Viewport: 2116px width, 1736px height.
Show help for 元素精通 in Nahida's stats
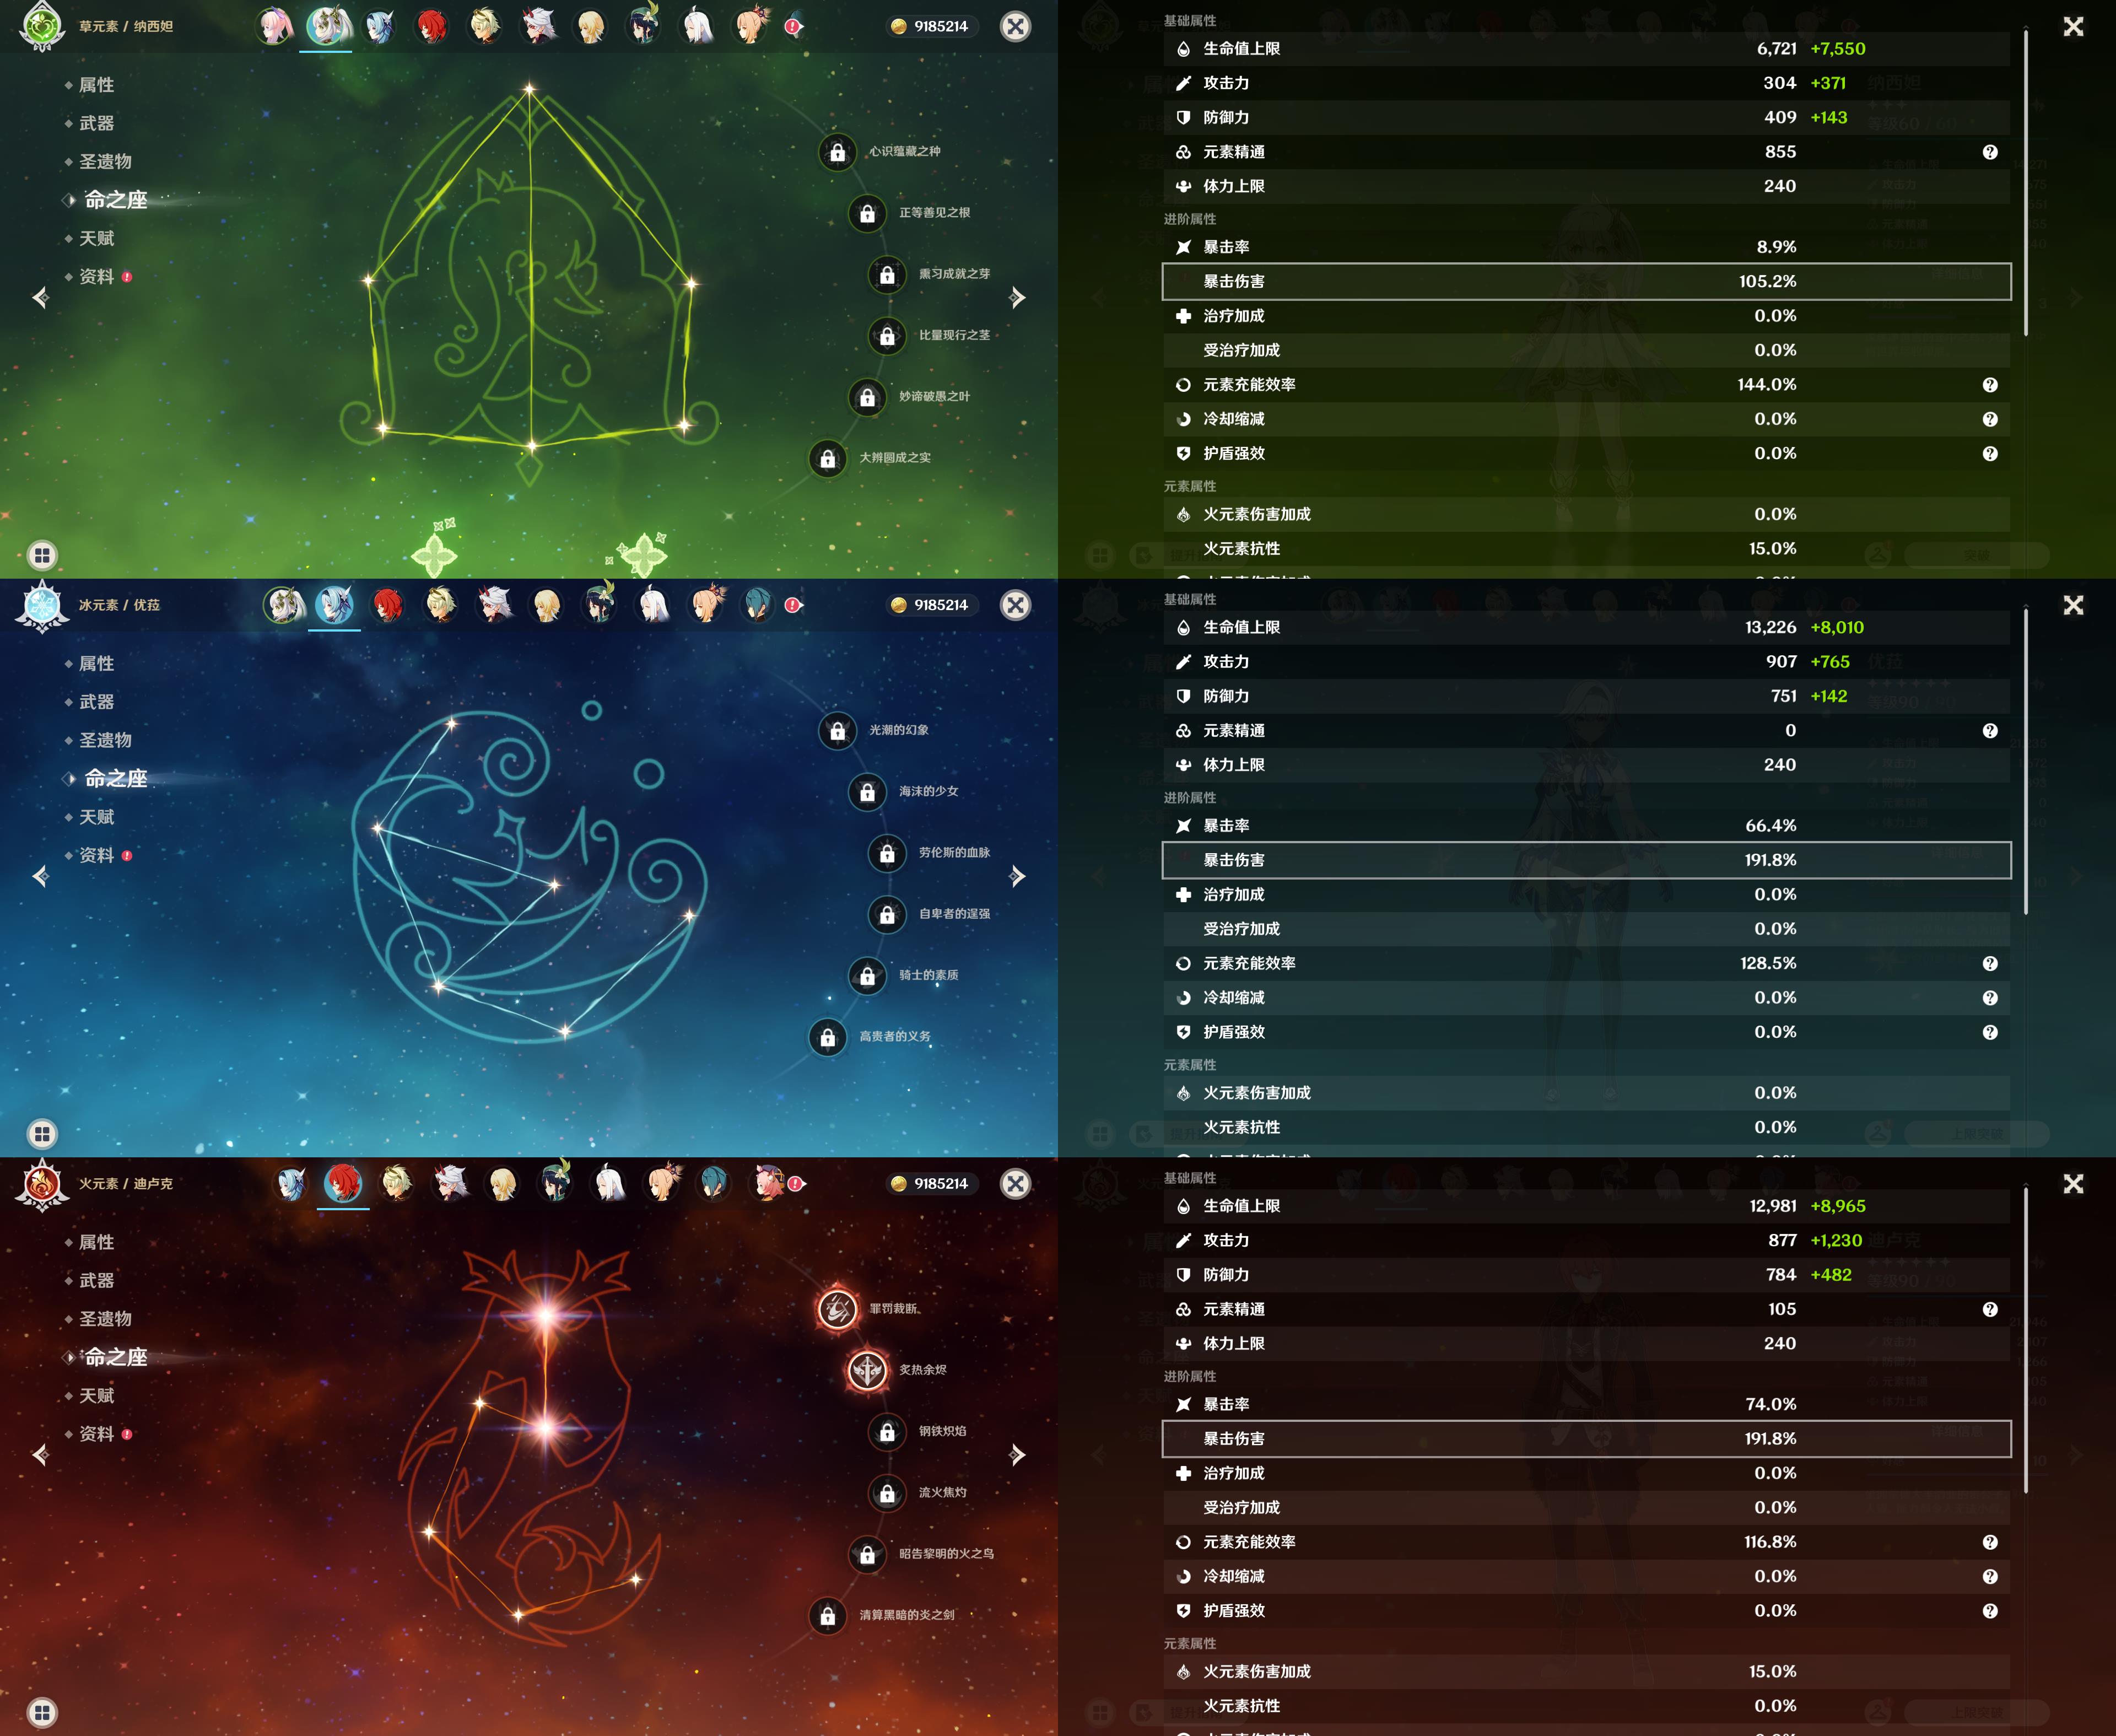pos(1990,152)
